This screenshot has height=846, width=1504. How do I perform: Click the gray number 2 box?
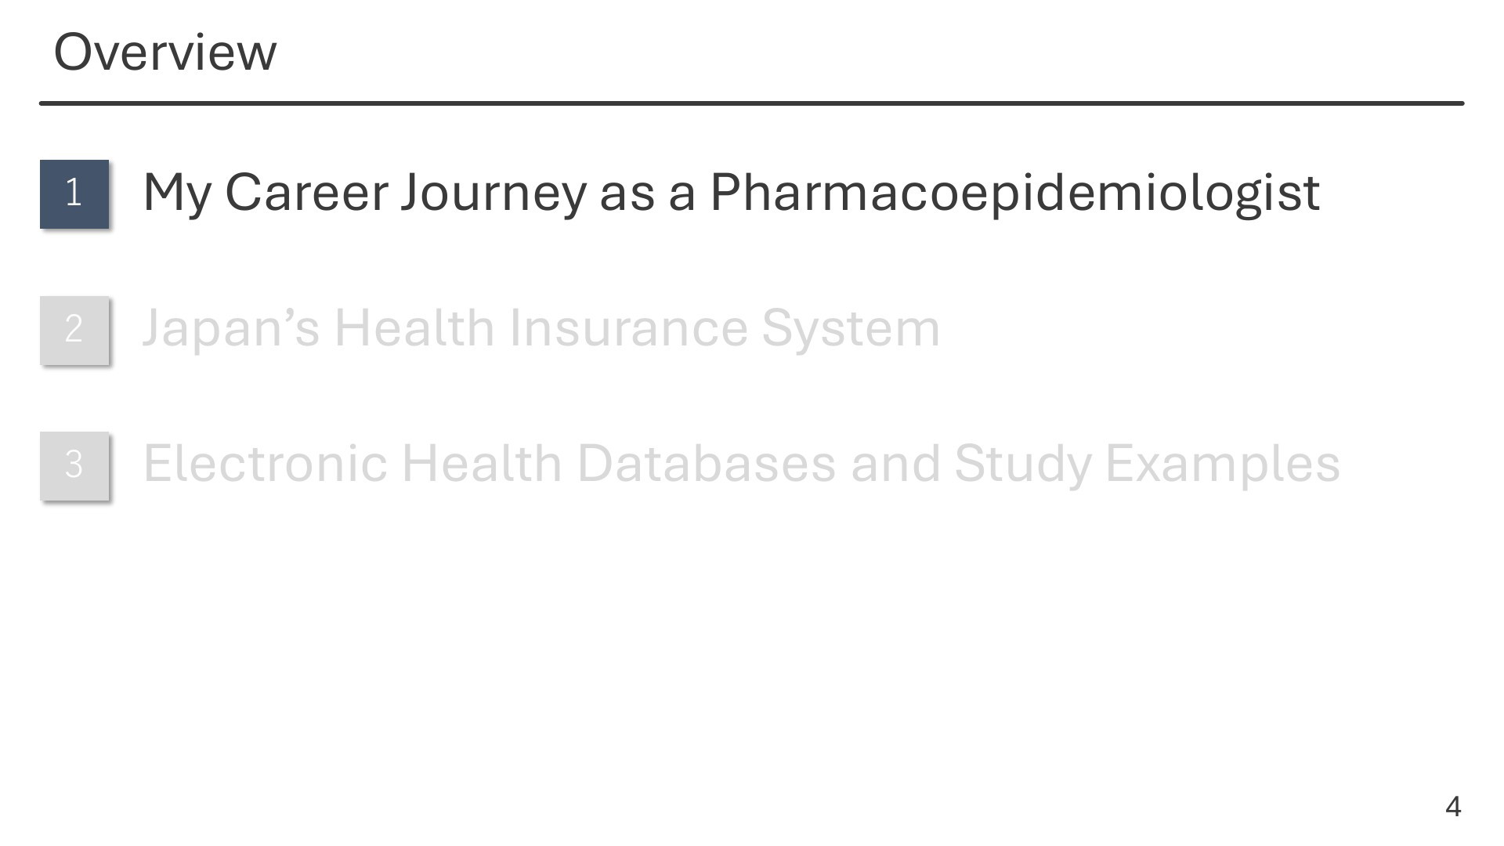(74, 330)
